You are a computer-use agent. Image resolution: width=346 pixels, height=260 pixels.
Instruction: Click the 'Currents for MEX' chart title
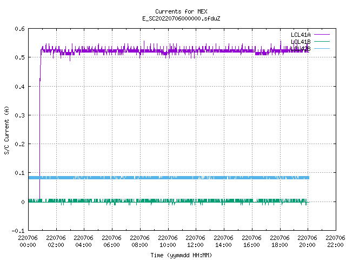point(181,11)
